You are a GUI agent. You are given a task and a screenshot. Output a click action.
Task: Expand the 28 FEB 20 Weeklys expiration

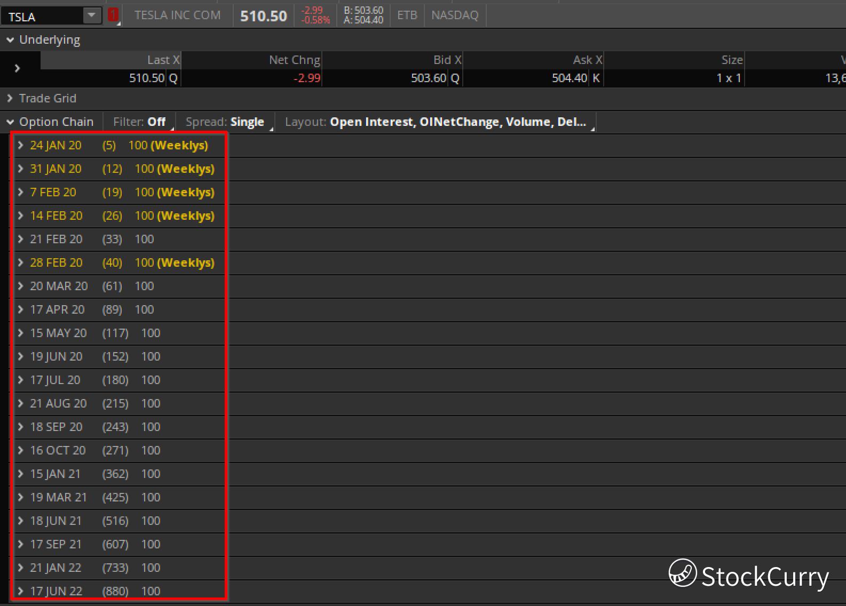pos(20,262)
